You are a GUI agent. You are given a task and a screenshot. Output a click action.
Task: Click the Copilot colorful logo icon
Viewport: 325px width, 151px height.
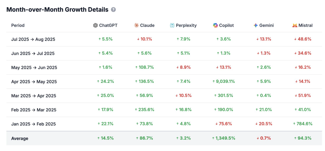215,25
